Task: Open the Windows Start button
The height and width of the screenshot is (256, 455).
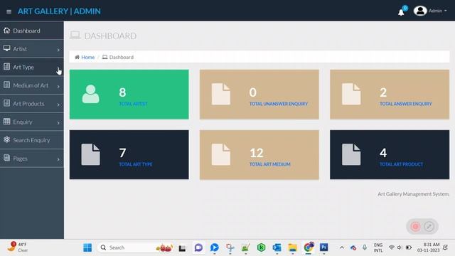Action: tap(87, 247)
